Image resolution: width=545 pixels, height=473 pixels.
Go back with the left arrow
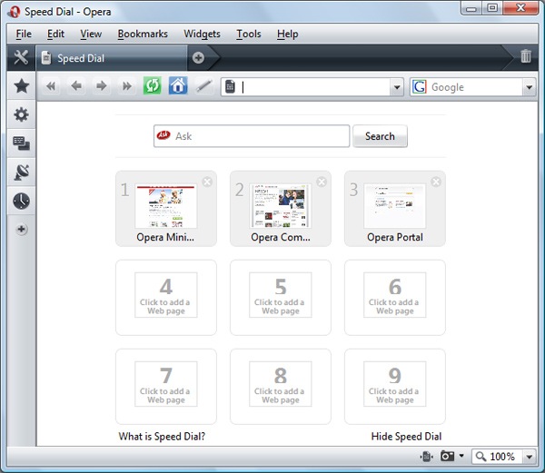pyautogui.click(x=76, y=85)
